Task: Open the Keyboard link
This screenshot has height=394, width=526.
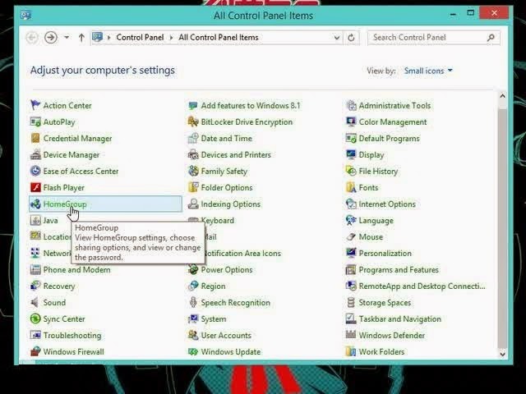Action: [219, 221]
